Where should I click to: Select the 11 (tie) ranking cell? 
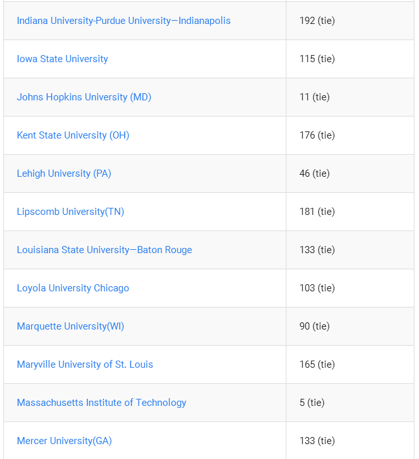[350, 97]
